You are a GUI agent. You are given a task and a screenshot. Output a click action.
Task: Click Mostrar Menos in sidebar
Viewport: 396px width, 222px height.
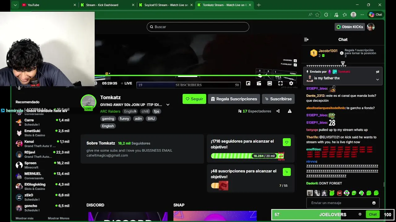(x=58, y=218)
